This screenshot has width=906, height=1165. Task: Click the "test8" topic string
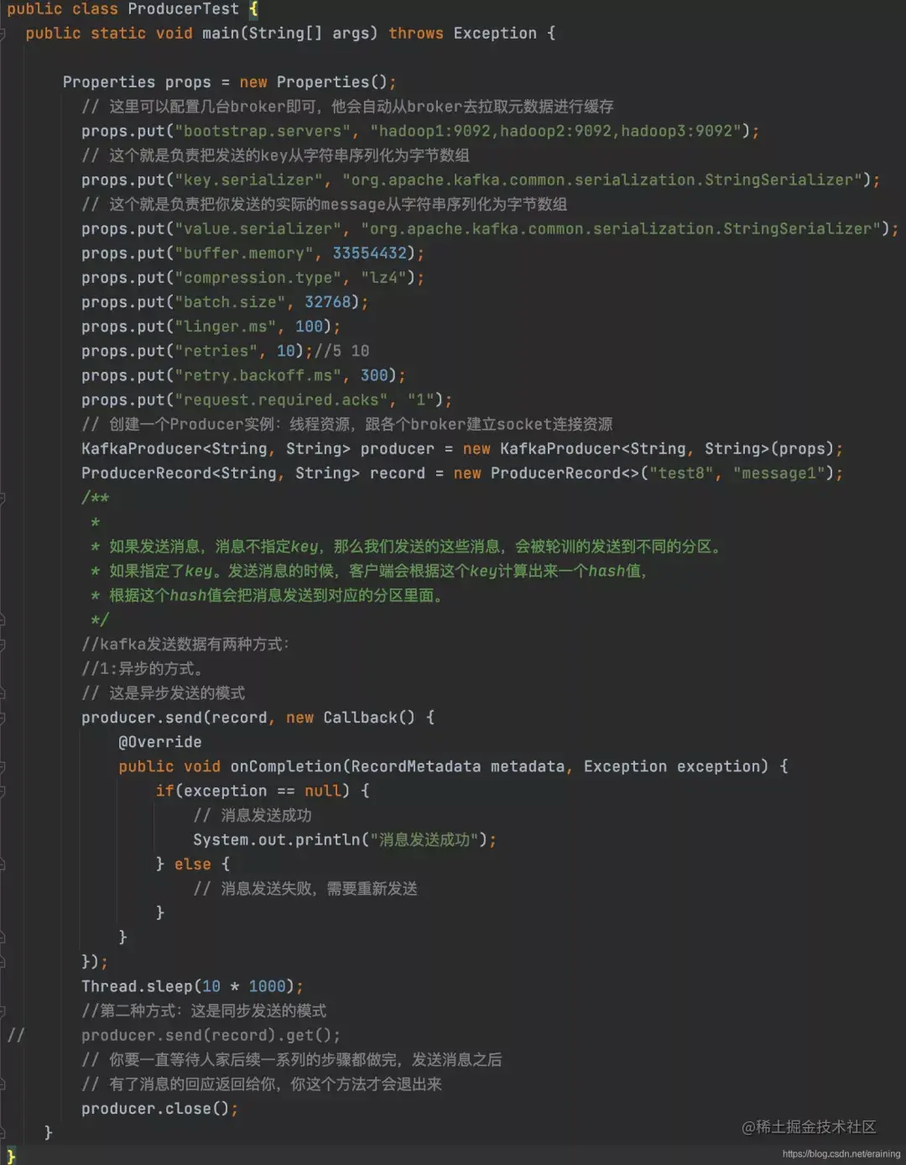coord(681,473)
